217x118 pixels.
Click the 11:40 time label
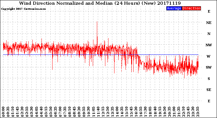[x=98, y=112]
